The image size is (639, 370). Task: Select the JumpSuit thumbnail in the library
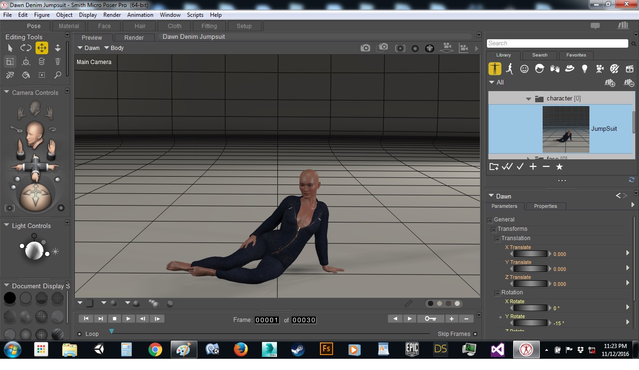(x=566, y=129)
